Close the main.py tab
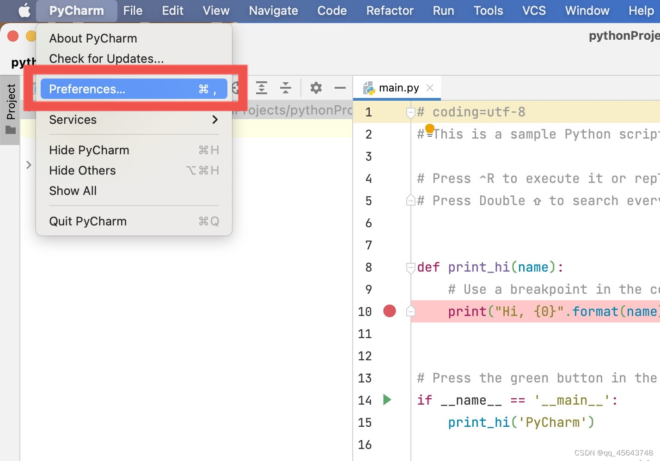 click(430, 88)
